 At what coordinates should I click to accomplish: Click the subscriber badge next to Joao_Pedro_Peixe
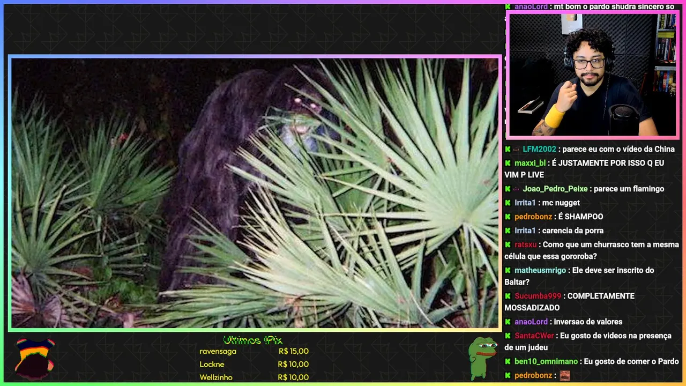coord(517,189)
